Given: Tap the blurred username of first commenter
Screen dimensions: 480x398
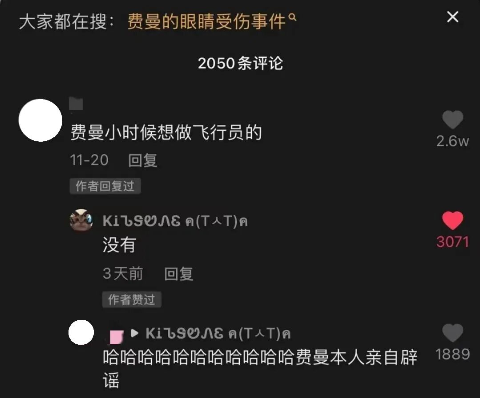Looking at the screenshot, I should pyautogui.click(x=76, y=103).
